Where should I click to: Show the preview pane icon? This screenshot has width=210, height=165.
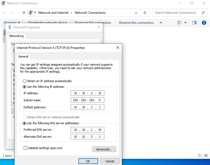coord(194,23)
